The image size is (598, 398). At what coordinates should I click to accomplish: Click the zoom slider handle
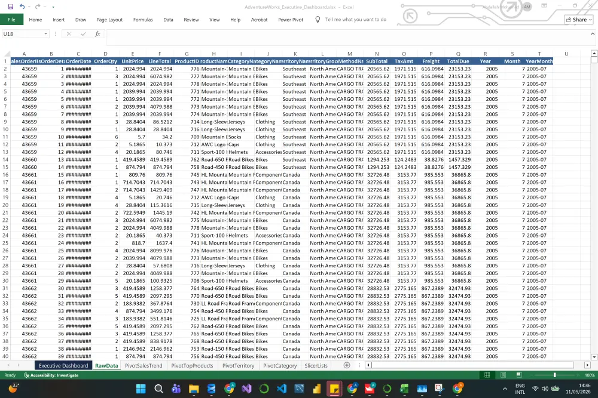coord(554,375)
